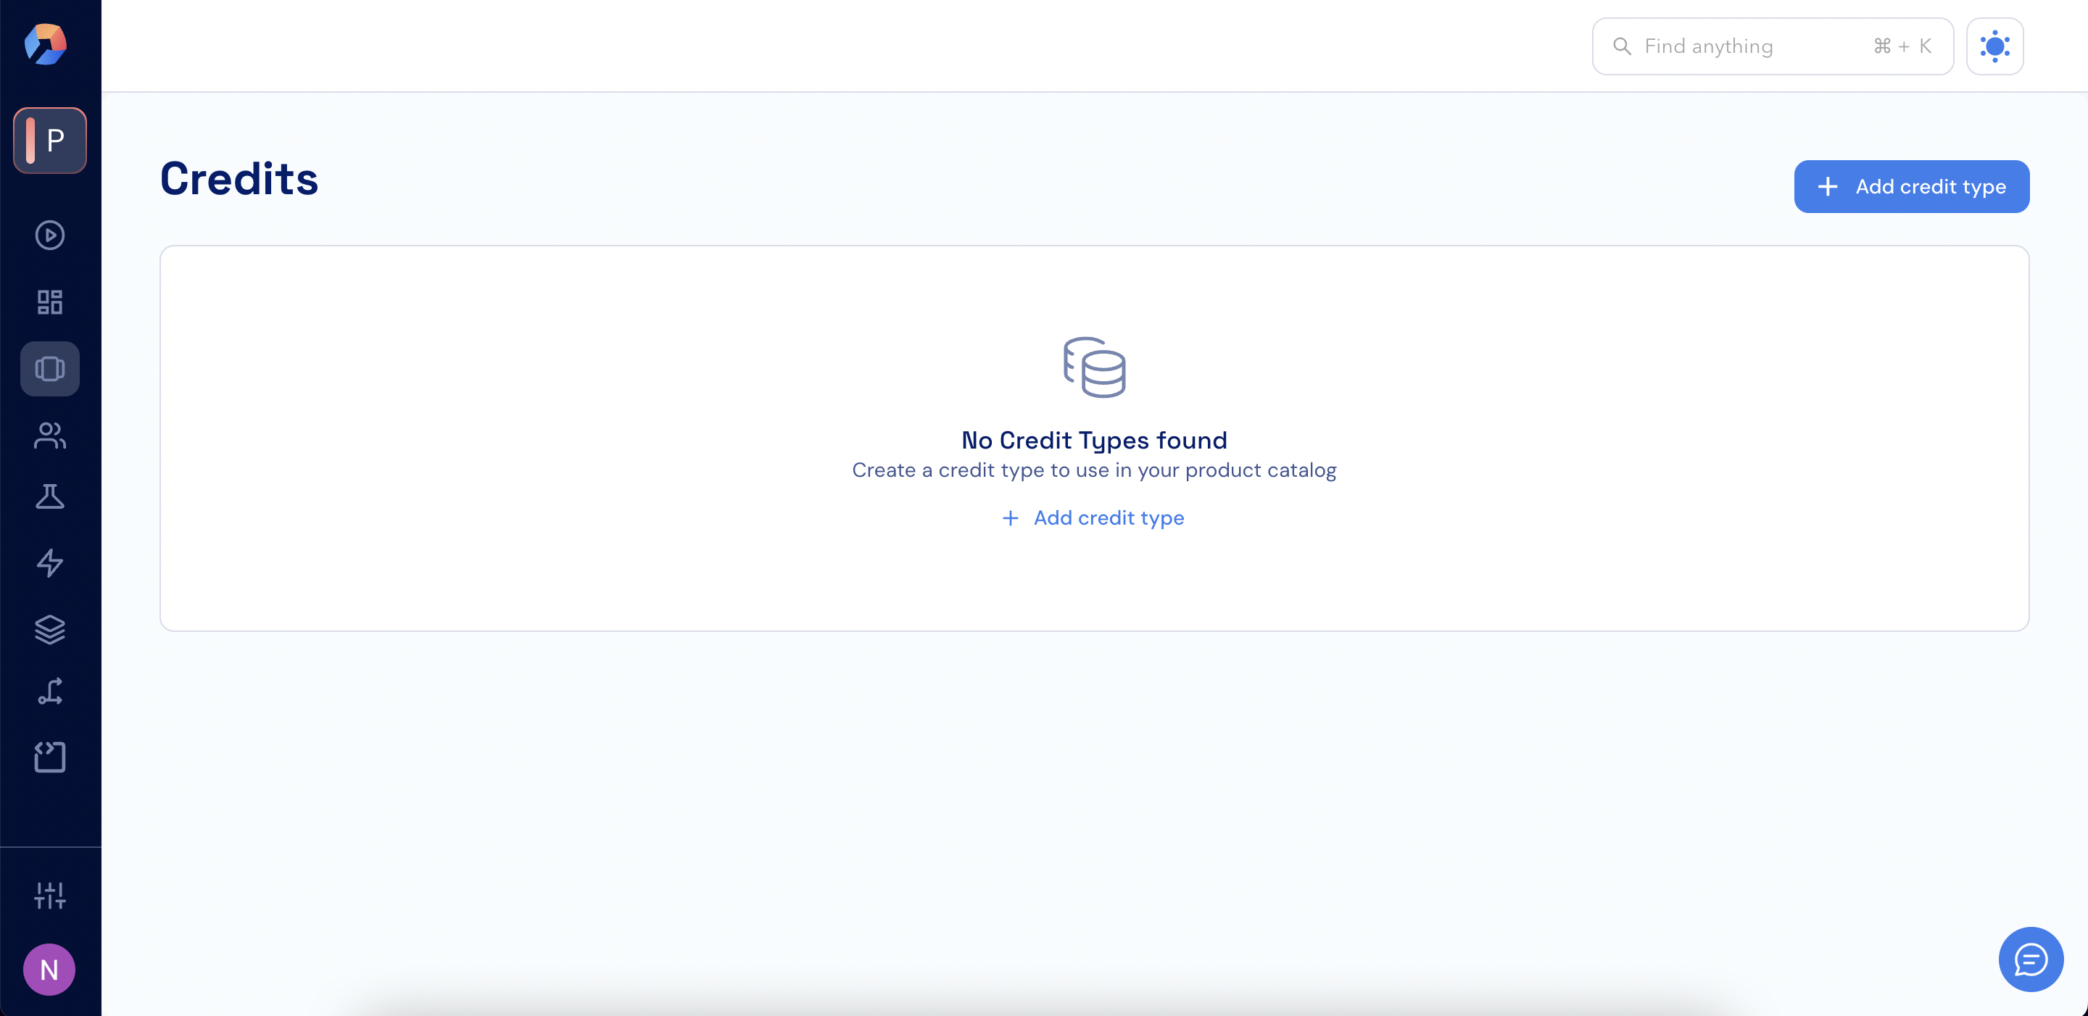The image size is (2088, 1016).
Task: Click the Find anything search field
Action: click(x=1751, y=46)
